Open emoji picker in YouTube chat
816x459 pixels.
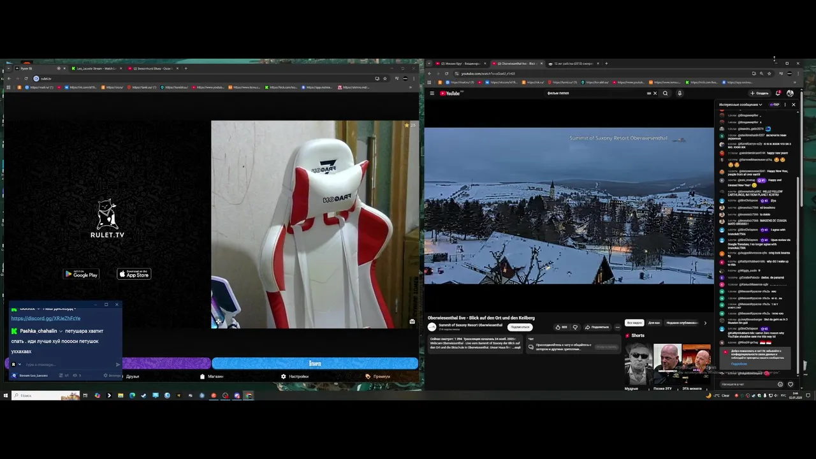(x=780, y=384)
